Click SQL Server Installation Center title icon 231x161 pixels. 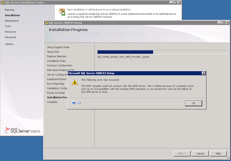(x=3, y=3)
